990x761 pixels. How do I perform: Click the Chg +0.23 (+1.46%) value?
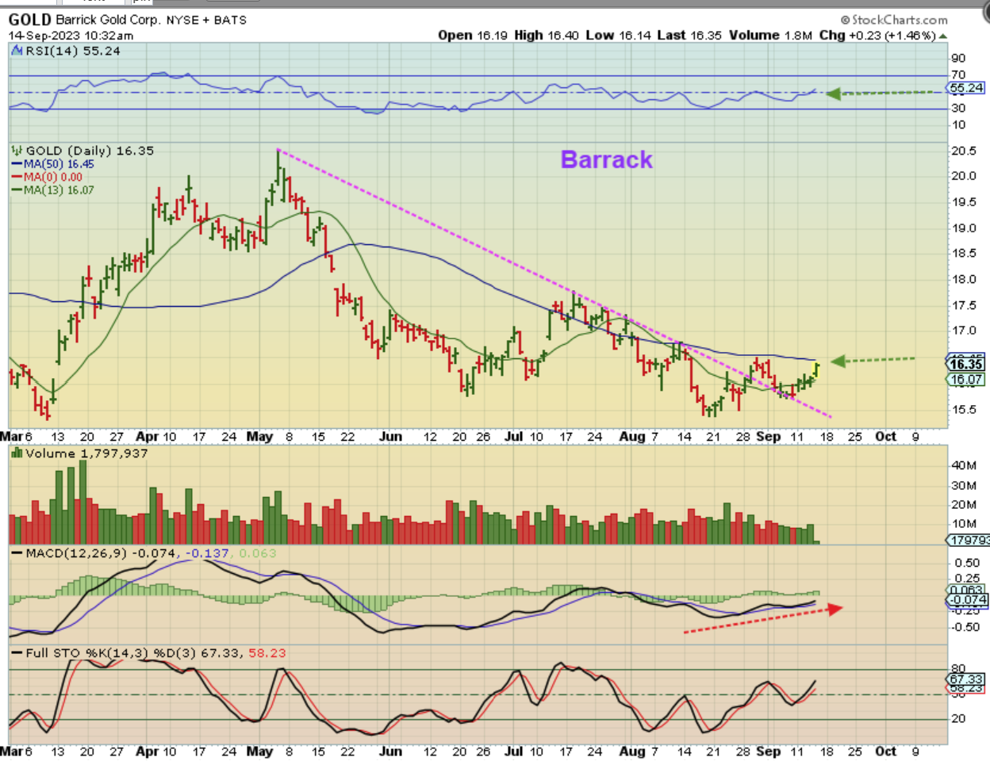coord(877,35)
